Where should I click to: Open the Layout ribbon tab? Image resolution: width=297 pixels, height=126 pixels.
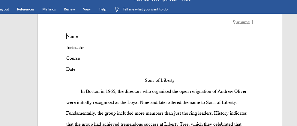(x=4, y=9)
